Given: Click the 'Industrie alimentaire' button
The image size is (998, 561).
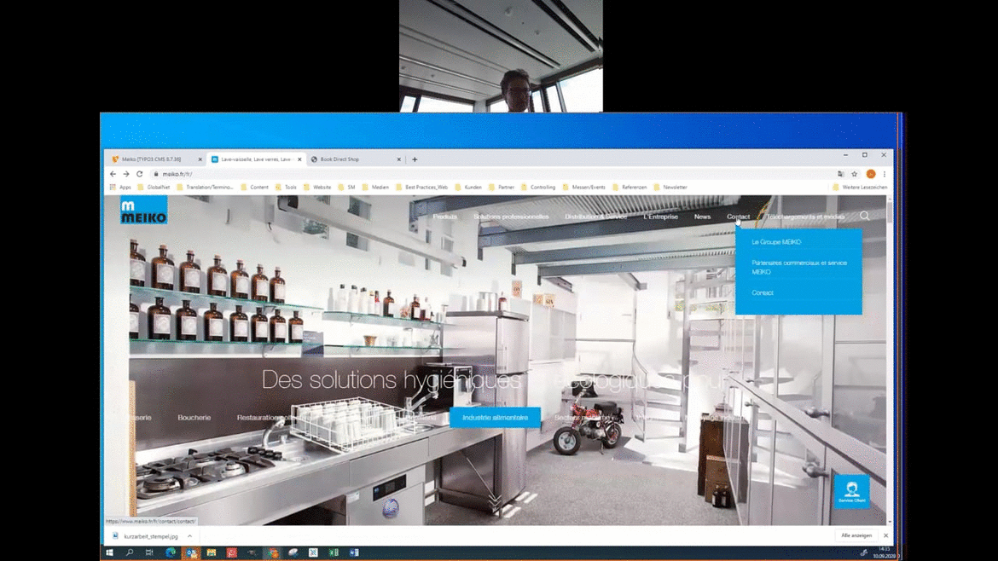Looking at the screenshot, I should click(495, 418).
